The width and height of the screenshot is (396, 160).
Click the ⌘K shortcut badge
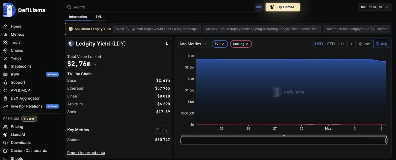(x=259, y=7)
